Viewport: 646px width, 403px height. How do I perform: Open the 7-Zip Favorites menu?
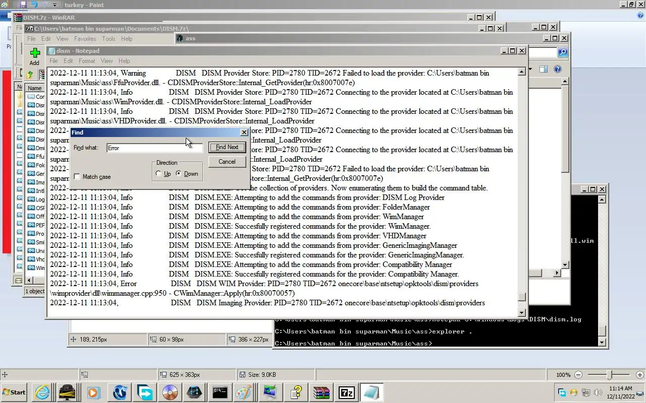[85, 39]
